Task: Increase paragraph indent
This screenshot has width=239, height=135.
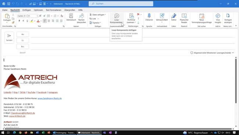Action: [x=61, y=21]
